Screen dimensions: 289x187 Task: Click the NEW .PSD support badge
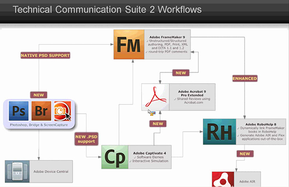tap(86, 139)
